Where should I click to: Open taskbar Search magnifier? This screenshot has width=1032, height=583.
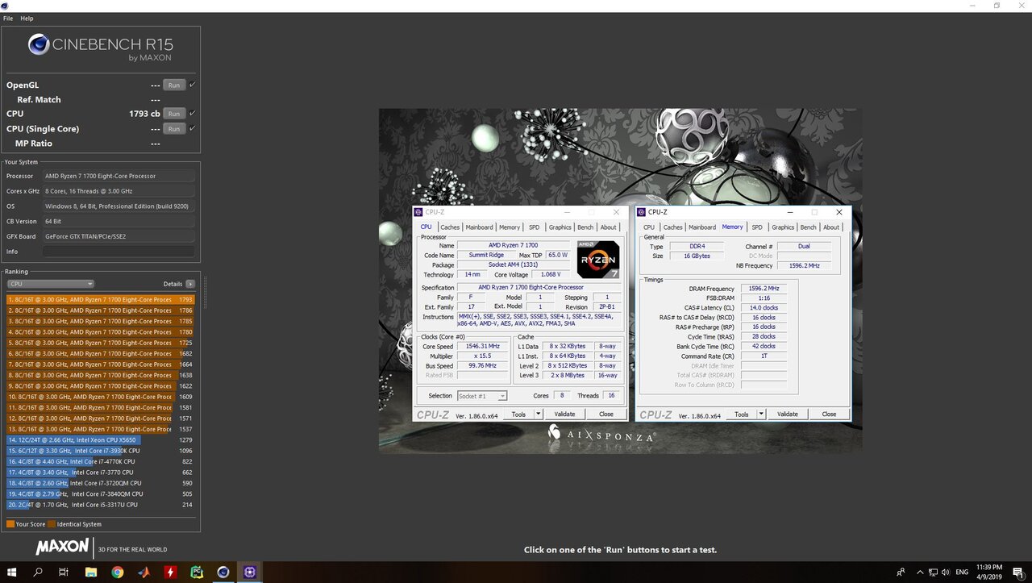pos(38,572)
